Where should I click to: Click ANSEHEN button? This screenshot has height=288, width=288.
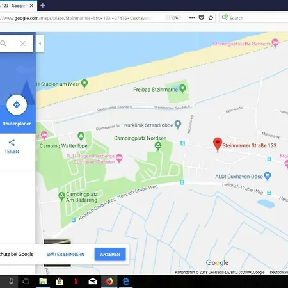110,254
